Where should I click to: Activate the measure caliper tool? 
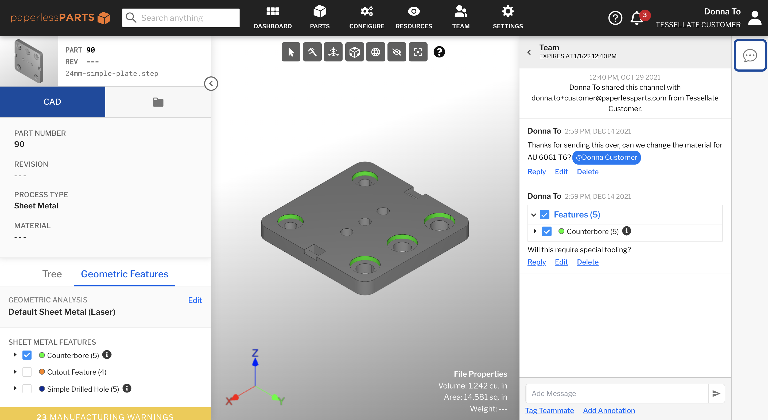click(312, 52)
